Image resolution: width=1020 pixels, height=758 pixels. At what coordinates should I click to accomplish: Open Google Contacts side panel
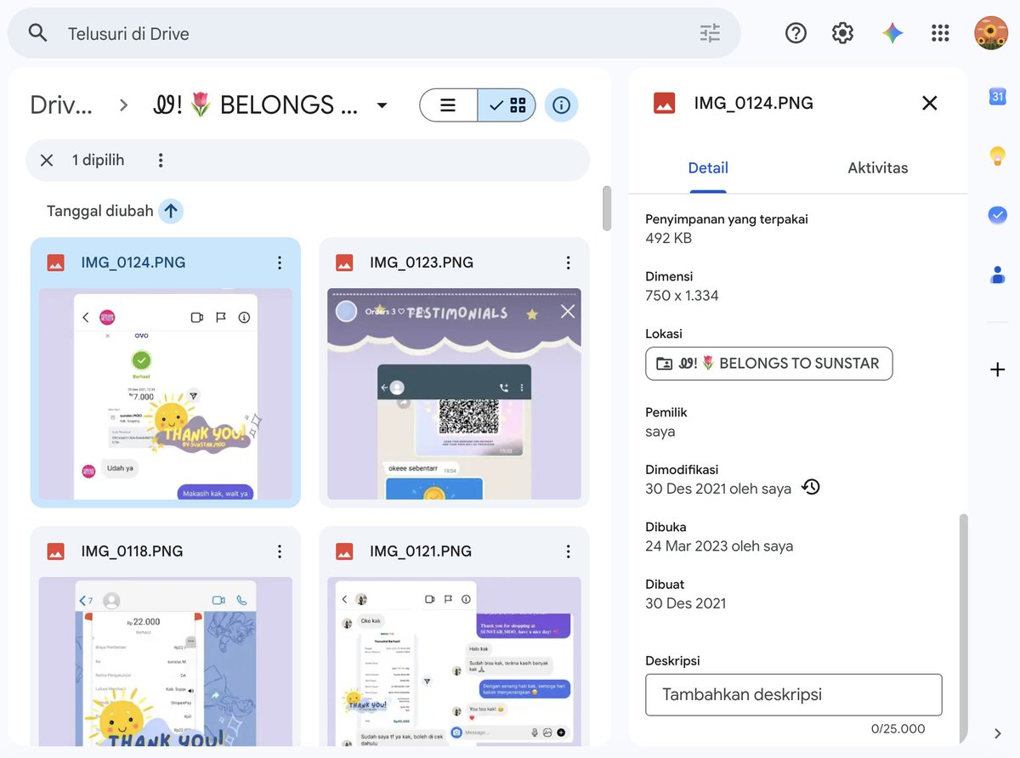point(998,274)
